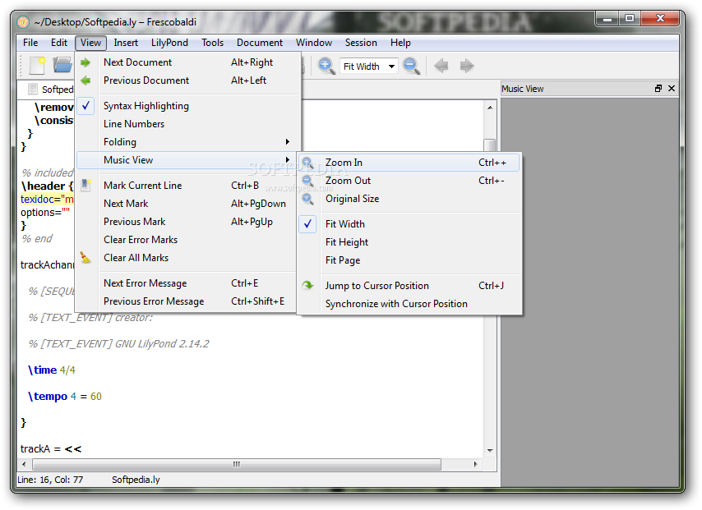This screenshot has height=510, width=702.
Task: Select Fit Page option
Action: point(409,260)
